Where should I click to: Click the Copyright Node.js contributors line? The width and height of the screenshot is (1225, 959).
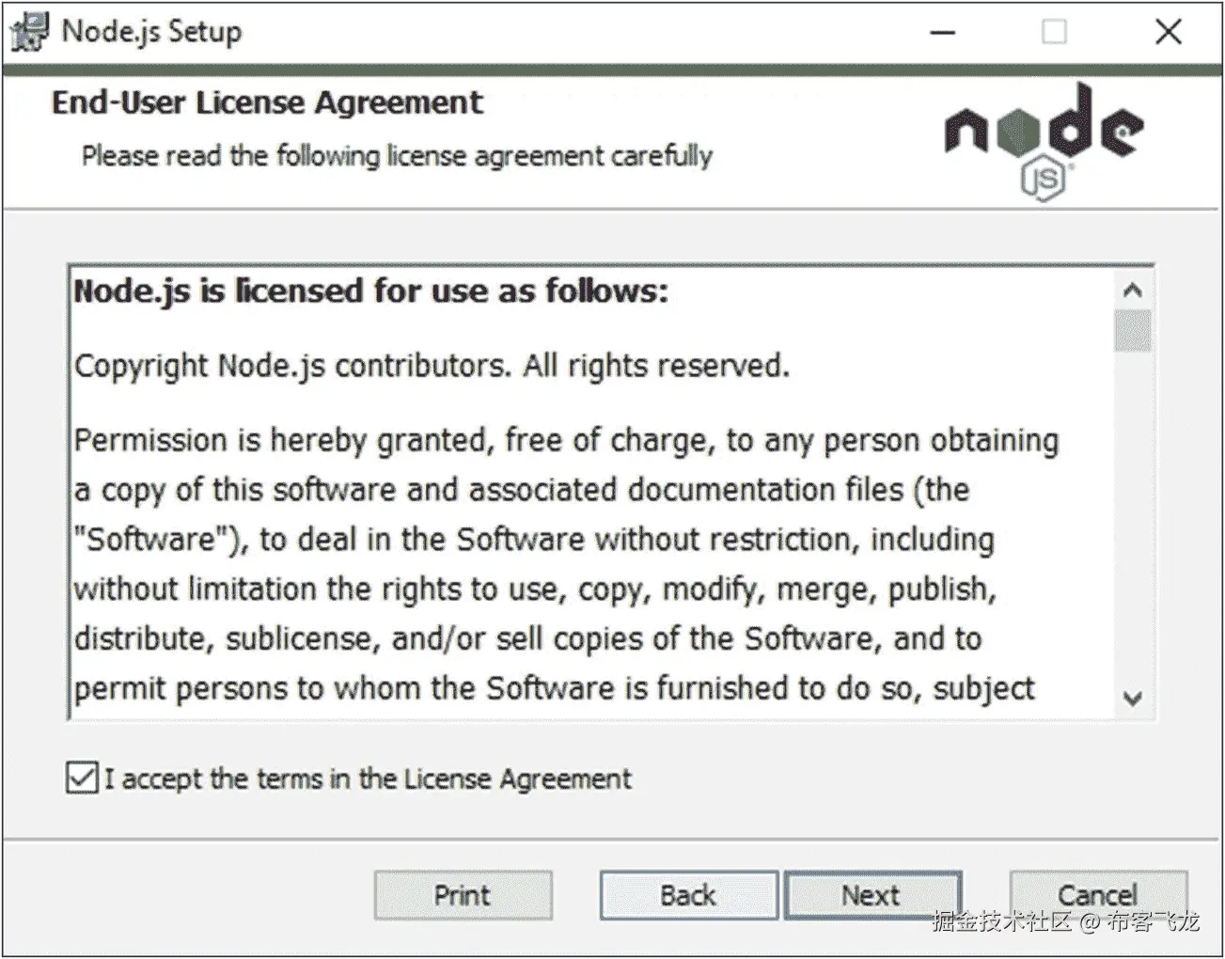point(432,365)
